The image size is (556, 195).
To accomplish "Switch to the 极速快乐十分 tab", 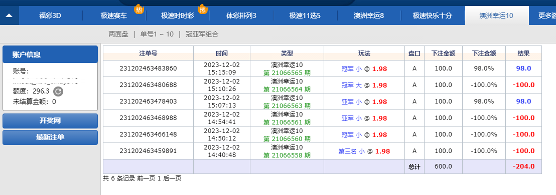I will (x=433, y=15).
